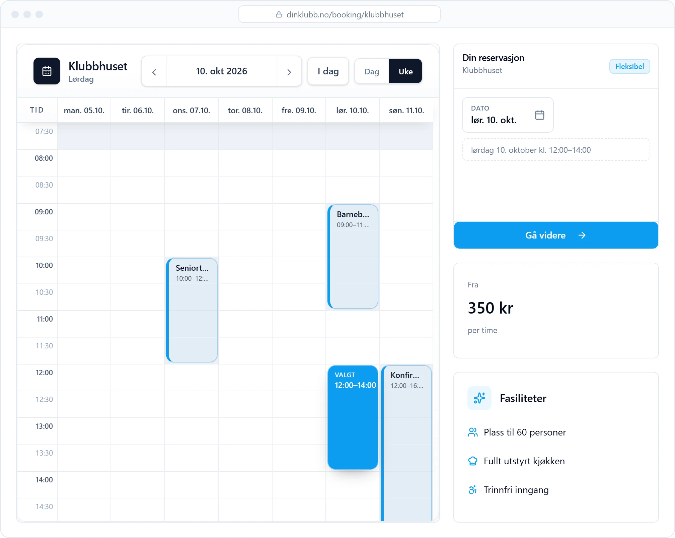Click the tir. 06.10. column header

click(x=138, y=110)
